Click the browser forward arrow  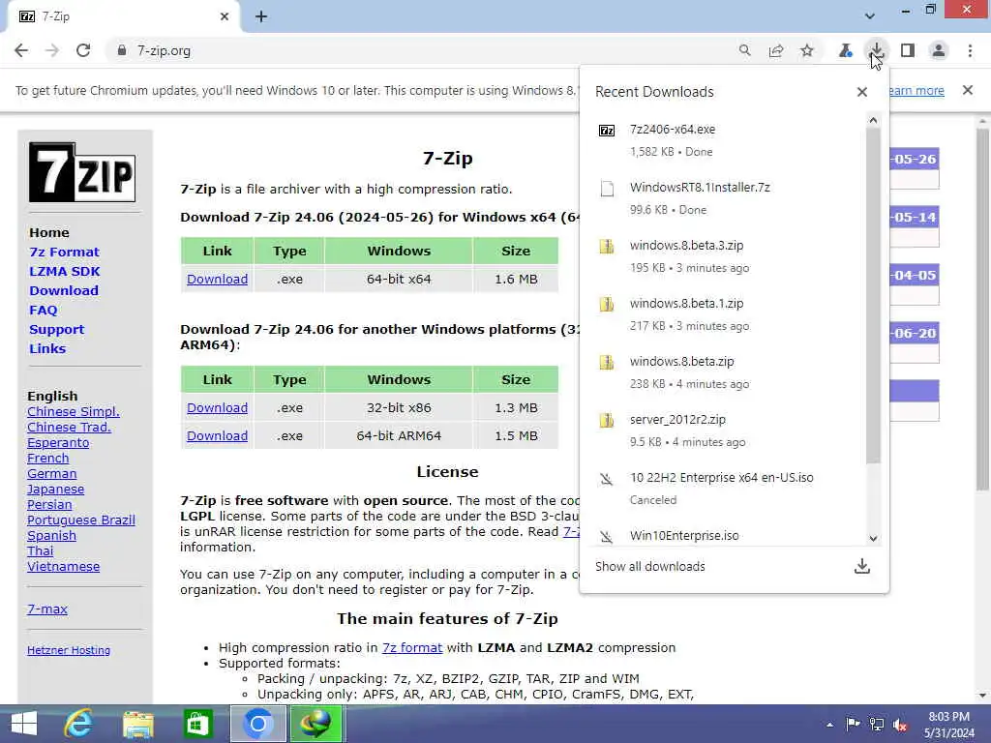pyautogui.click(x=52, y=50)
